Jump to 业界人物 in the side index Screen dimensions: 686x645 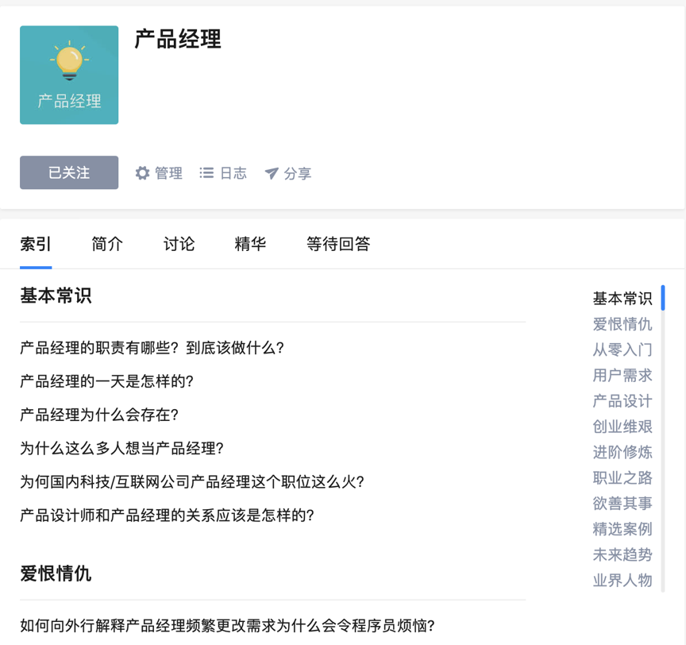click(622, 580)
